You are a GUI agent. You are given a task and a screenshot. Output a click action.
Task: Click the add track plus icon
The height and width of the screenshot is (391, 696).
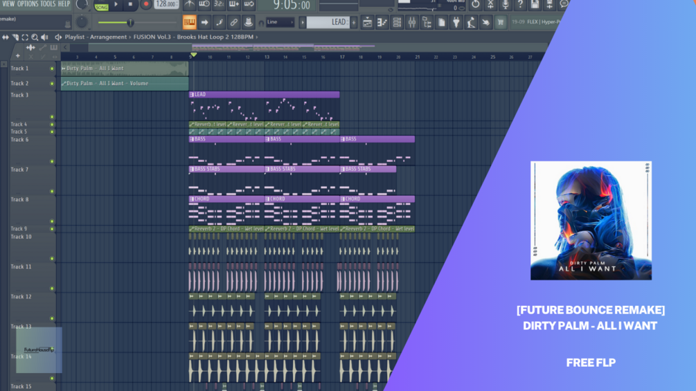pyautogui.click(x=18, y=56)
